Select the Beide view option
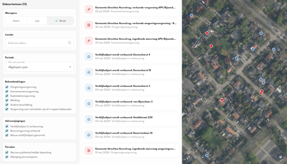Image resolution: width=287 pixels, height=164 pixels. (61, 21)
